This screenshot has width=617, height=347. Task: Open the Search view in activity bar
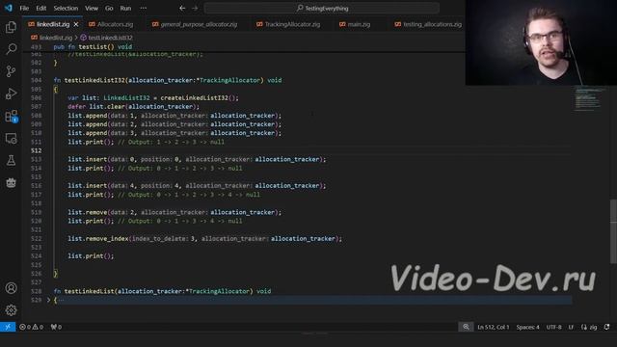11,49
